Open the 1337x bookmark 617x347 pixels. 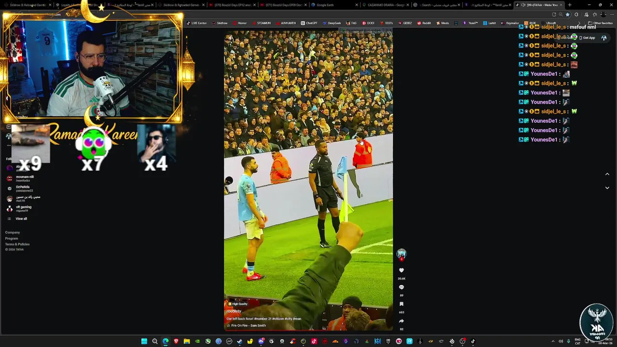coord(387,23)
